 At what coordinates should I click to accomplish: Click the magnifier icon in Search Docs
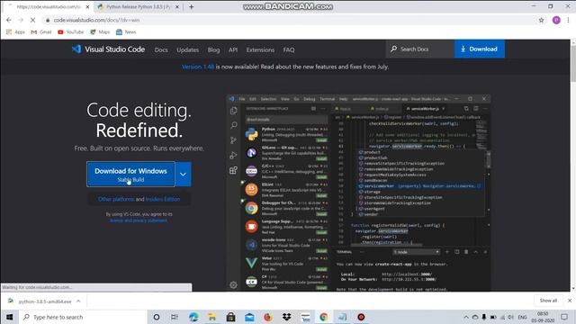[394, 49]
